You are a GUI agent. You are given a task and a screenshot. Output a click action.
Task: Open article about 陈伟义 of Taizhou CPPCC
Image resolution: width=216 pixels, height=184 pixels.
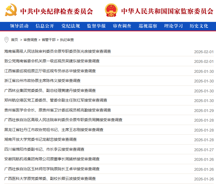tap(42, 81)
